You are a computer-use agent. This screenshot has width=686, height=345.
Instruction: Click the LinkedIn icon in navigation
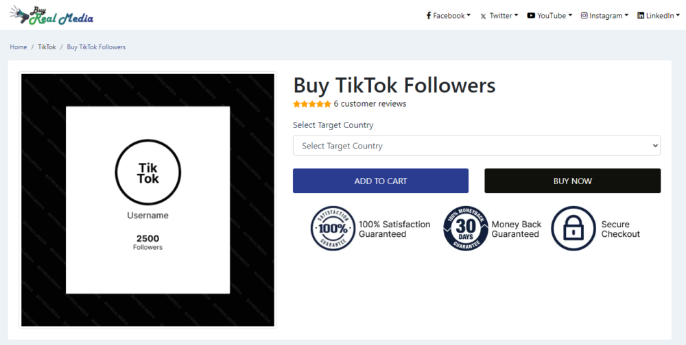[x=641, y=16]
